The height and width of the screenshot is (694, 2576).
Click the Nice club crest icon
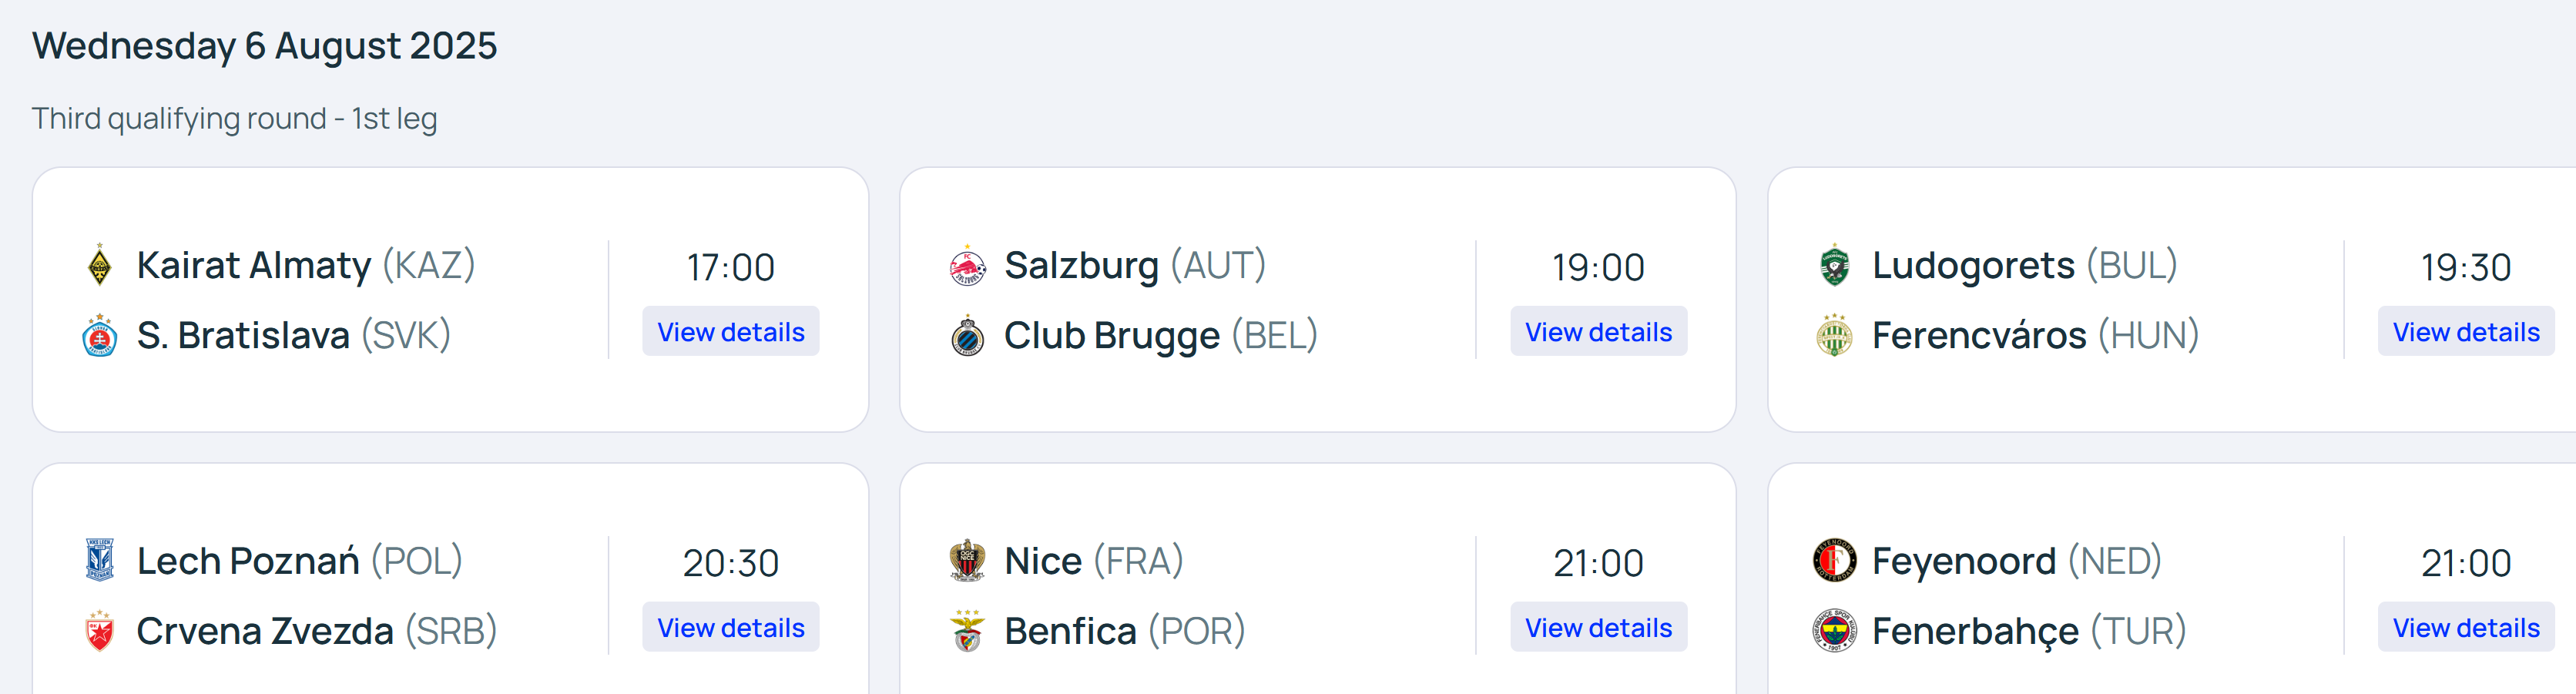[967, 560]
